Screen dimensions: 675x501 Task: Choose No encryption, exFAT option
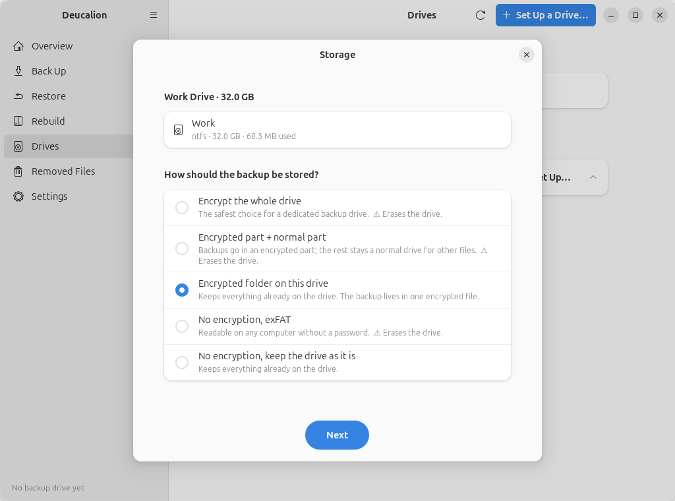coord(337,326)
